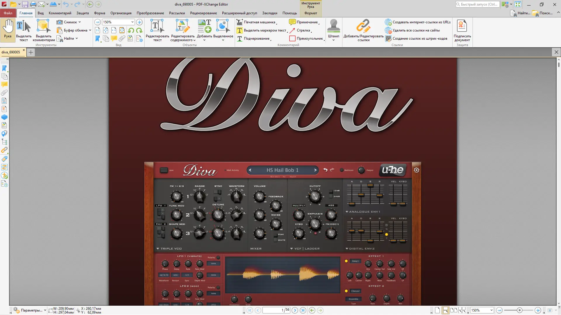Image resolution: width=561 pixels, height=315 pixels.
Task: Expand Clipboard (Буфер обмена) dropdown
Action: [x=90, y=30]
